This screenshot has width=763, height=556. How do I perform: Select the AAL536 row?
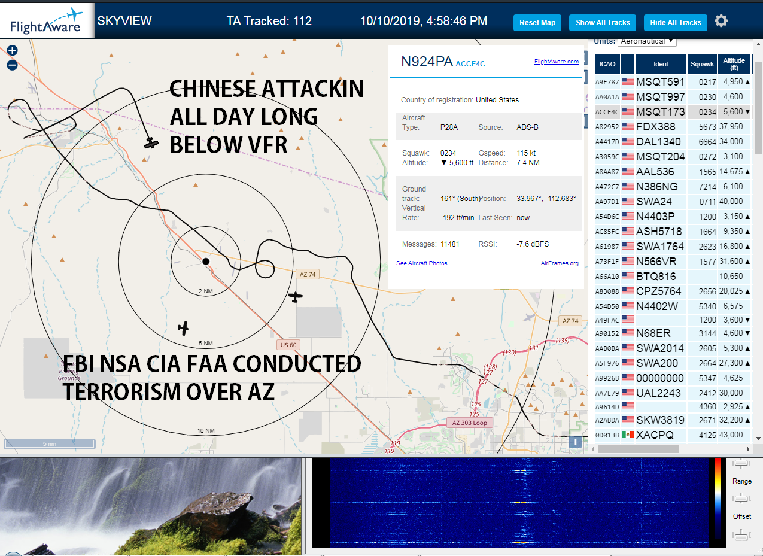(x=673, y=171)
